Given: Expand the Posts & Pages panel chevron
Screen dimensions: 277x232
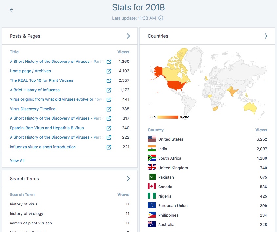Looking at the screenshot, I should click(129, 36).
